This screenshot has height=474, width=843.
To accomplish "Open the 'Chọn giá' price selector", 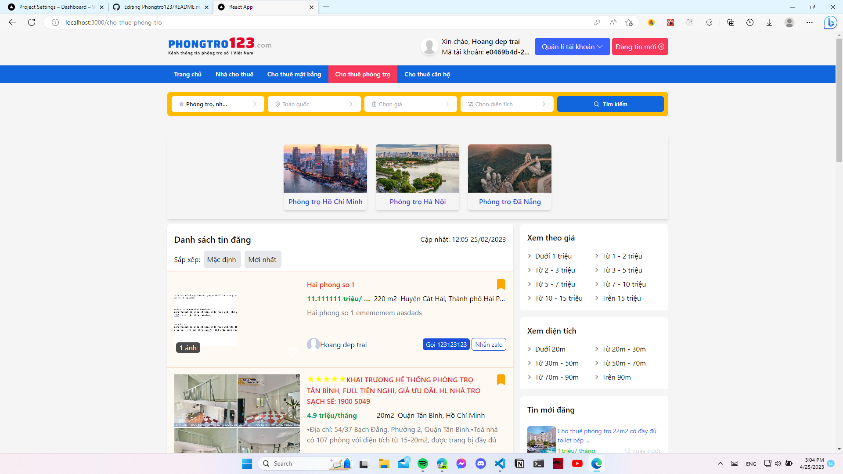I will [411, 104].
